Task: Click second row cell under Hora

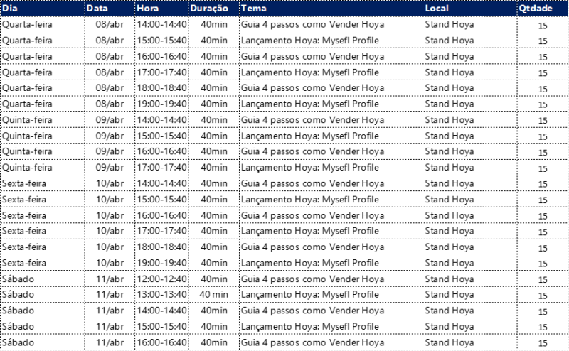Action: (x=161, y=55)
